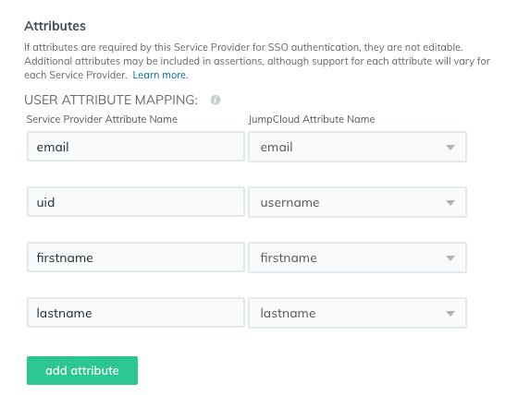Click the arrow on the username dropdown
Viewport: 530px width, 395px height.
[450, 203]
